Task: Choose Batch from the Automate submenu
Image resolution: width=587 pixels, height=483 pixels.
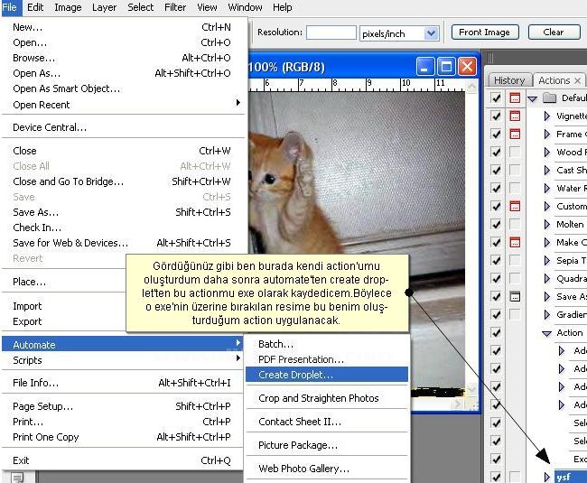Action: (327, 344)
